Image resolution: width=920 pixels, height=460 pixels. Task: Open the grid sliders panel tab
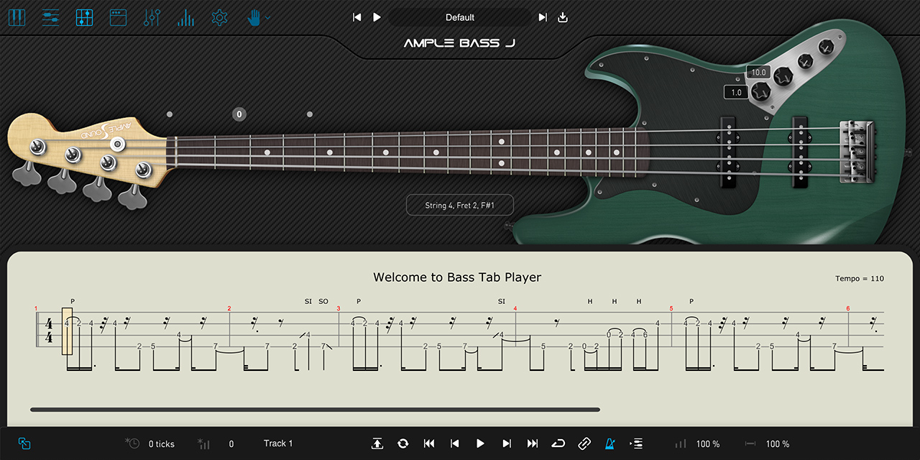point(84,17)
